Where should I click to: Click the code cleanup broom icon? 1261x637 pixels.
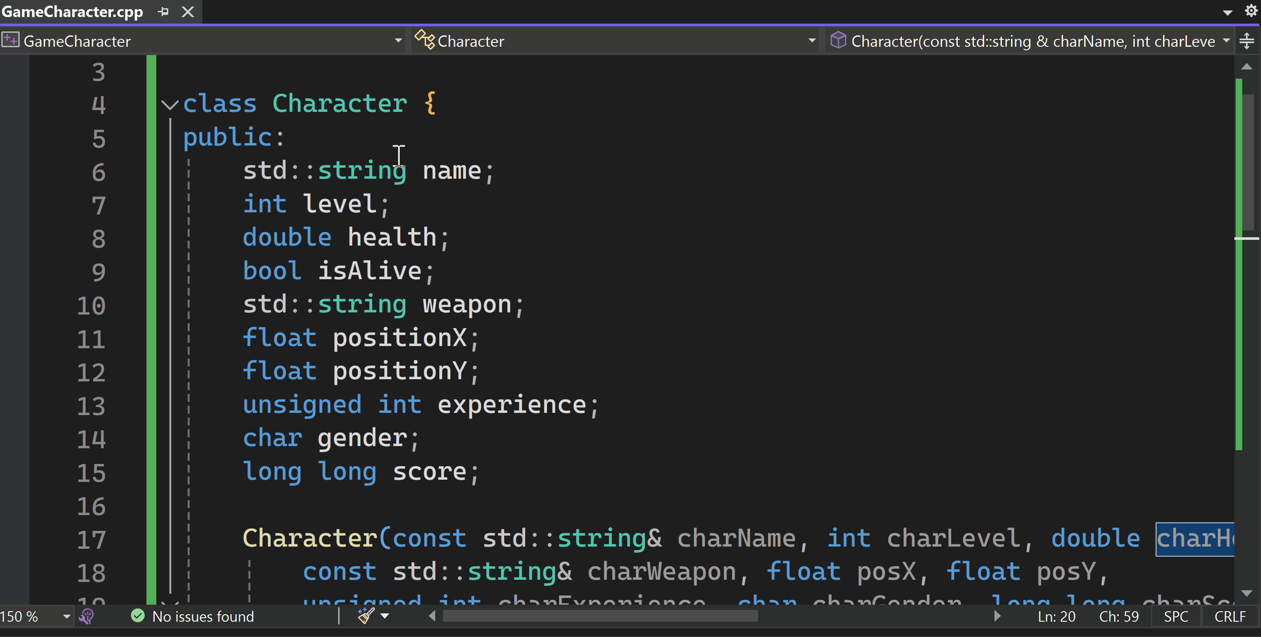pyautogui.click(x=366, y=616)
